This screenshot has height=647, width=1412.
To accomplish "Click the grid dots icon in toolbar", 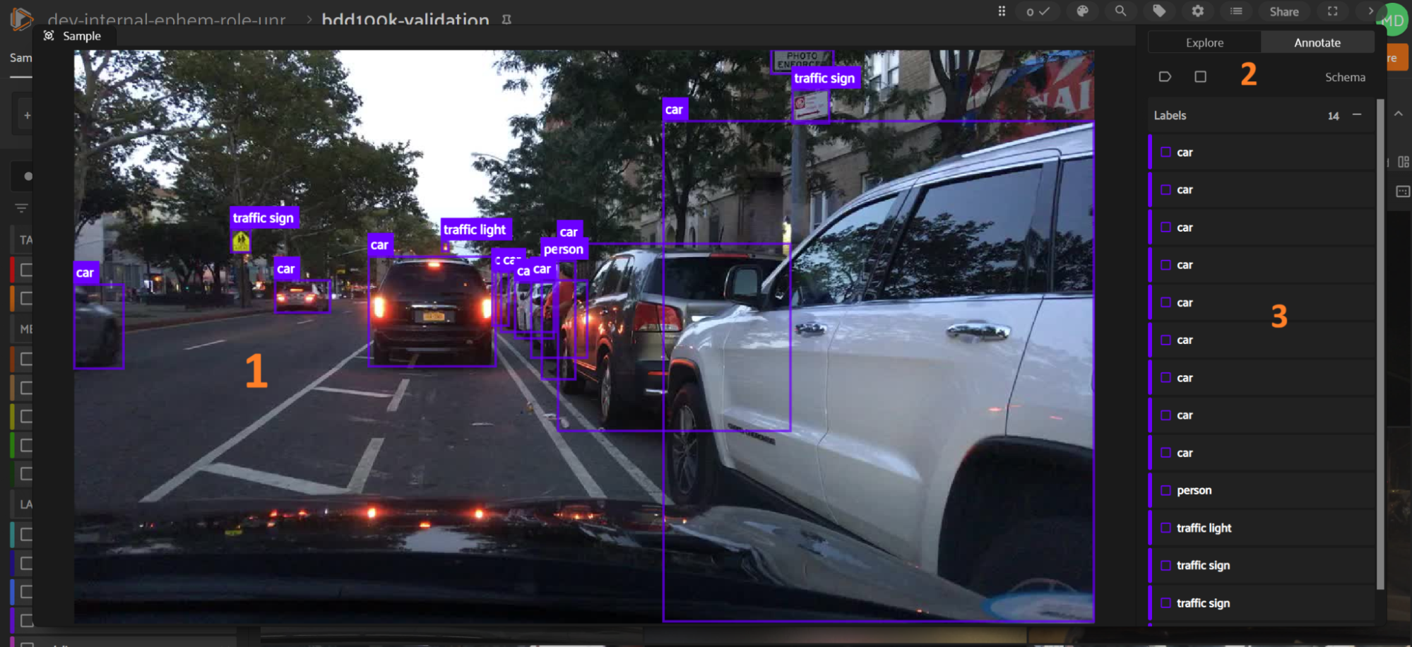I will [x=1002, y=11].
